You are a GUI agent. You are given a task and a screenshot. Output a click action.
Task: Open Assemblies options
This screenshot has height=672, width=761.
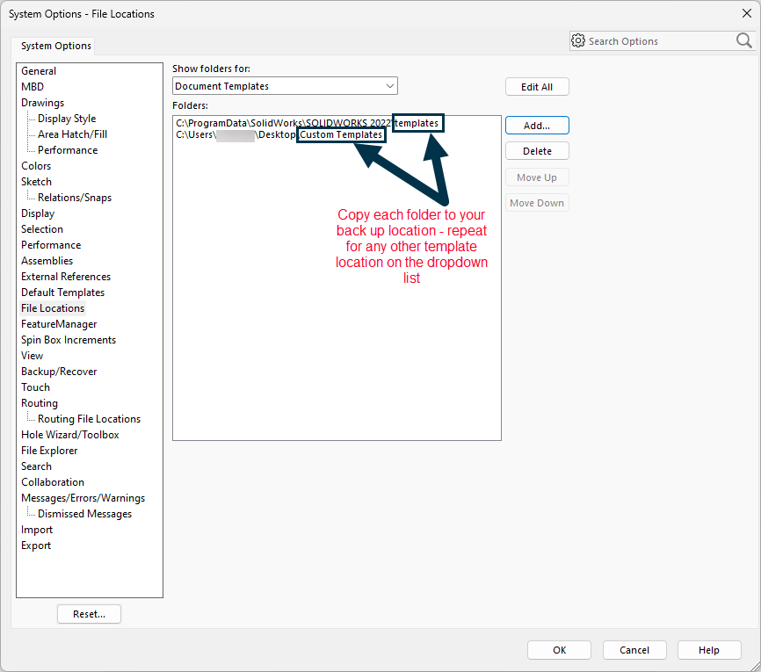pos(47,261)
